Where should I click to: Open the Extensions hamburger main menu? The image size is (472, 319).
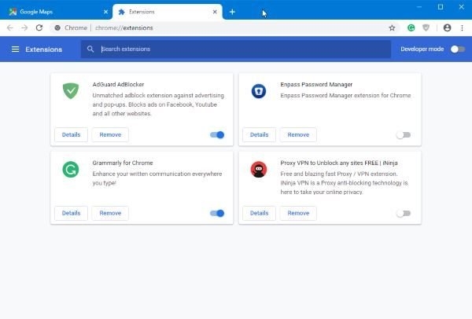click(15, 49)
